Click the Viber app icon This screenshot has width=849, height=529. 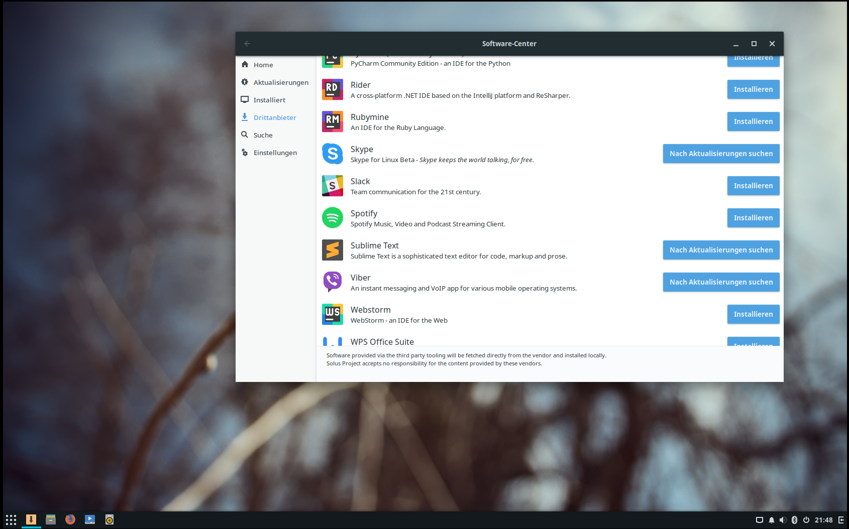point(332,282)
